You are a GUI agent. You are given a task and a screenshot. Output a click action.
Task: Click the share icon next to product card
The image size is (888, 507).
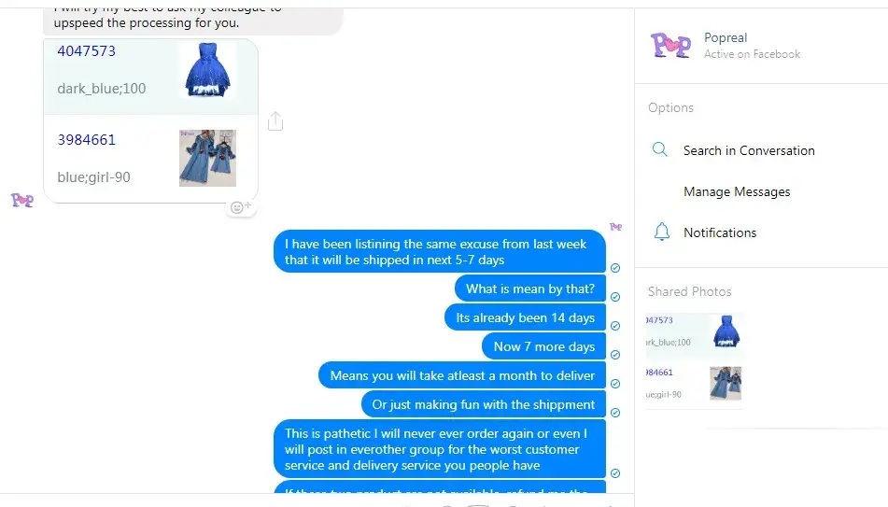click(x=275, y=120)
